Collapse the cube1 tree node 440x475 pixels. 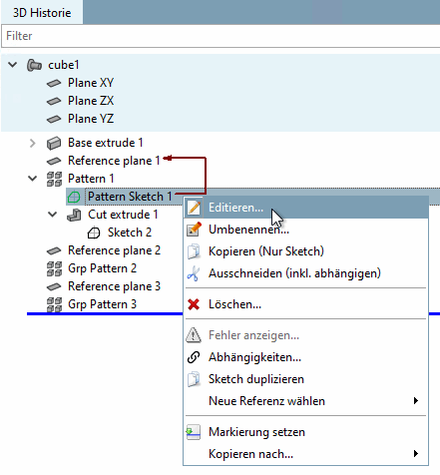tap(13, 65)
